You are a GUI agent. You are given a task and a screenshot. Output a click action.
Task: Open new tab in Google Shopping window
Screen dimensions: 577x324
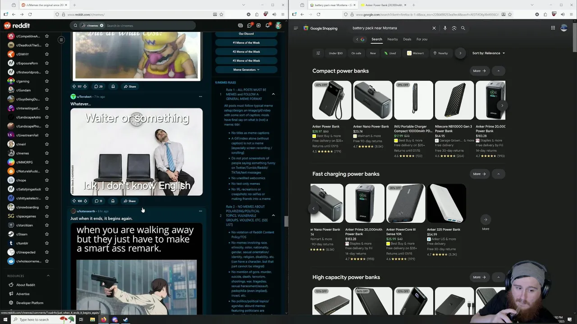pyautogui.click(x=413, y=5)
